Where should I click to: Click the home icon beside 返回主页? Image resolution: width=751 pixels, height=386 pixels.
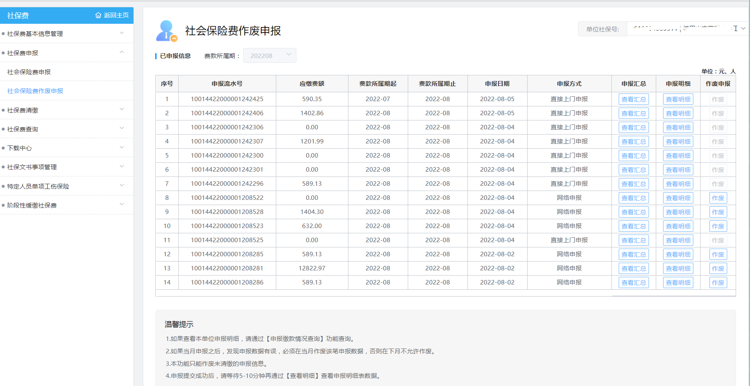pyautogui.click(x=98, y=15)
